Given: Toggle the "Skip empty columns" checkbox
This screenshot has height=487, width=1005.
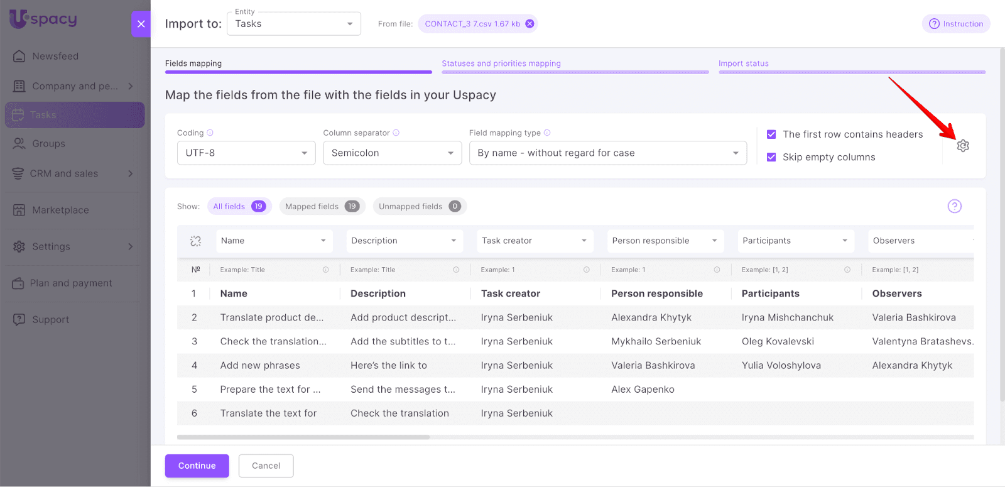Looking at the screenshot, I should (x=771, y=157).
